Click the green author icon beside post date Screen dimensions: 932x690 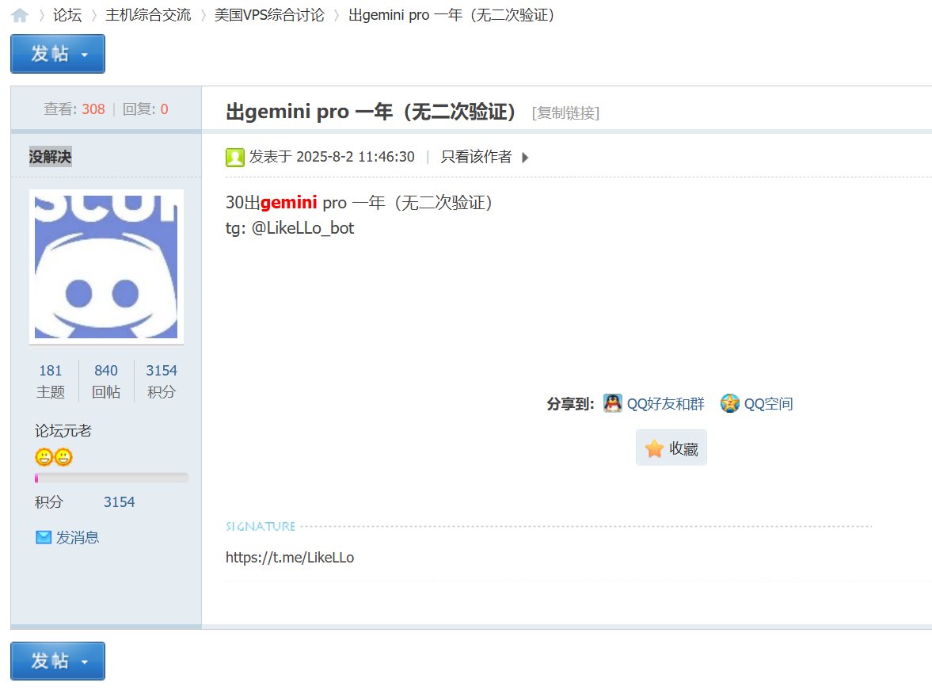point(234,157)
